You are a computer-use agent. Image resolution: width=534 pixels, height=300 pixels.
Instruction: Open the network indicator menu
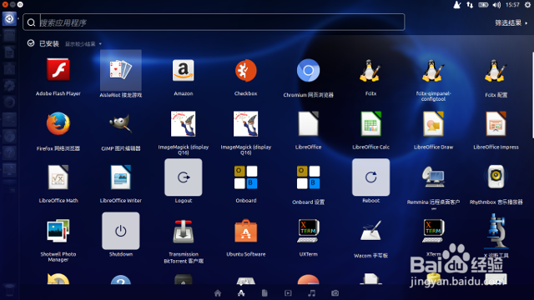pos(470,5)
